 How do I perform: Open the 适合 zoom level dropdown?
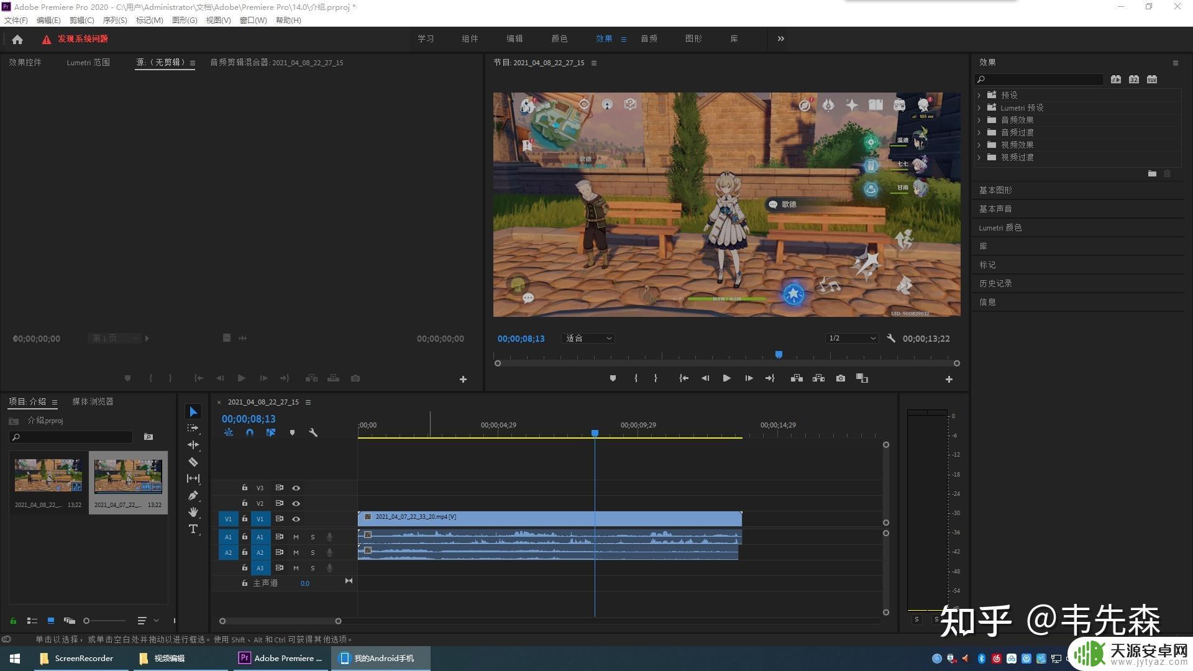pyautogui.click(x=588, y=339)
